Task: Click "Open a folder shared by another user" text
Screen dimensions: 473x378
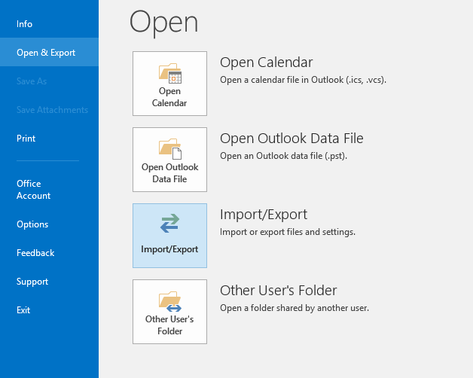Action: pos(294,308)
